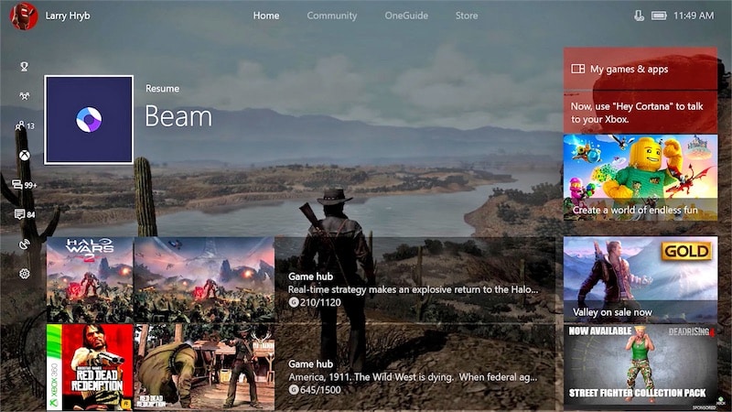Open the Achievements trophy icon in sidebar

click(25, 66)
